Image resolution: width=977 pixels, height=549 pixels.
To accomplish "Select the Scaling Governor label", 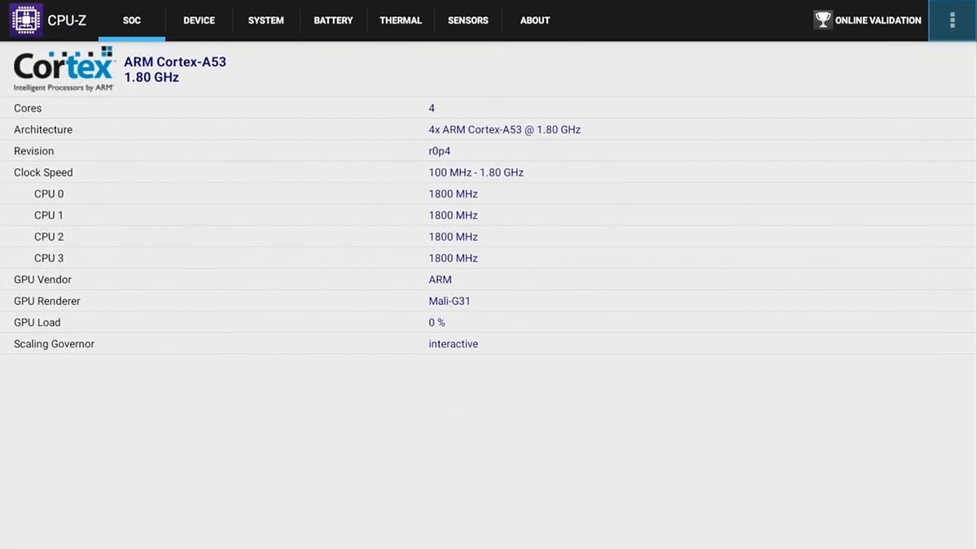I will point(55,344).
